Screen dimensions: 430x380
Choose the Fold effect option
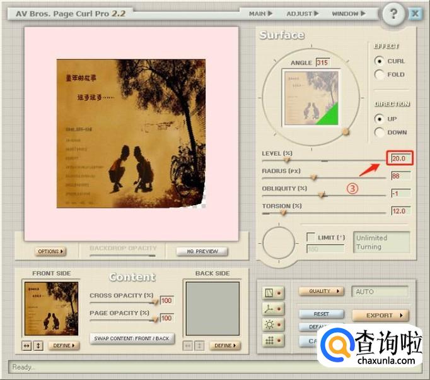pos(380,74)
